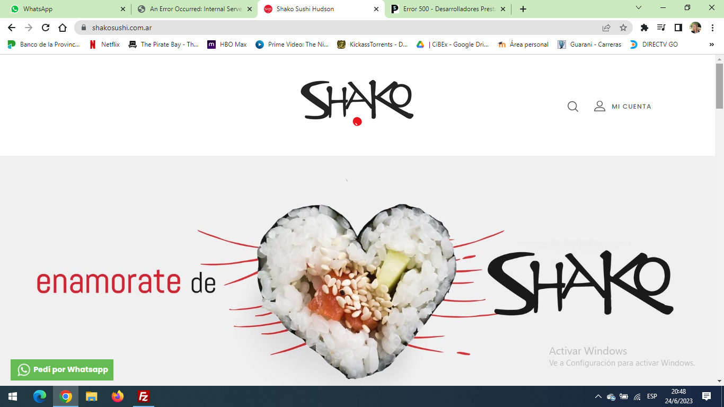The image size is (724, 407).
Task: Open the Prime Video bookmark
Action: coord(292,45)
